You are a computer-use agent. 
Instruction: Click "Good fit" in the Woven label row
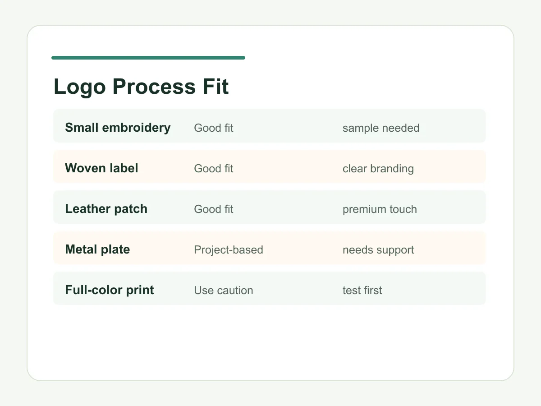tap(214, 169)
